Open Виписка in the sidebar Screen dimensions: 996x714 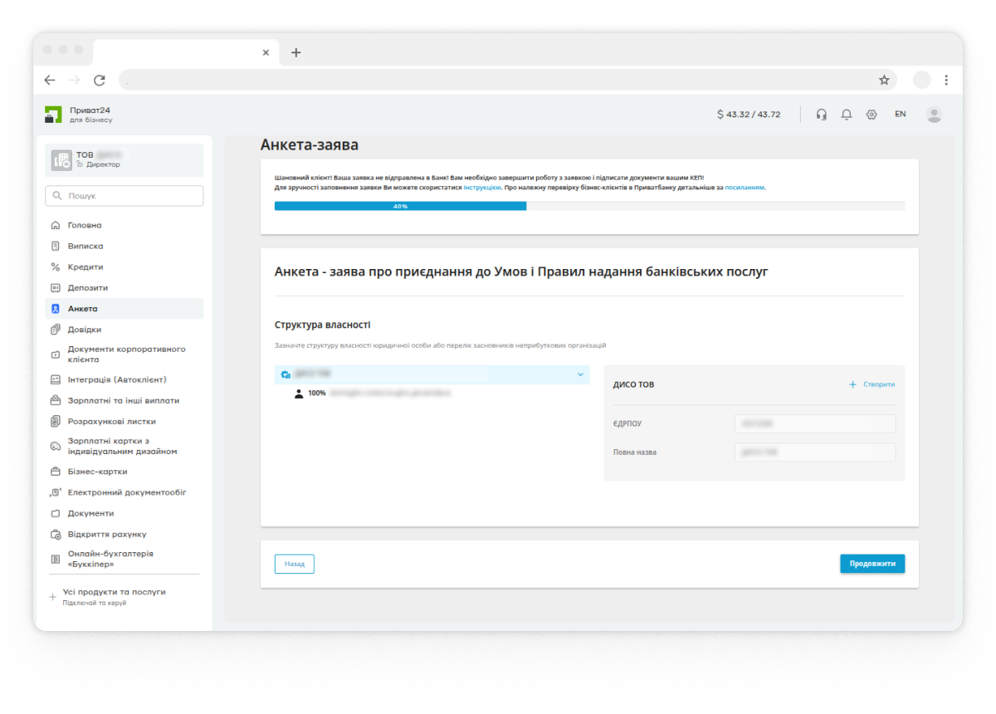[85, 247]
